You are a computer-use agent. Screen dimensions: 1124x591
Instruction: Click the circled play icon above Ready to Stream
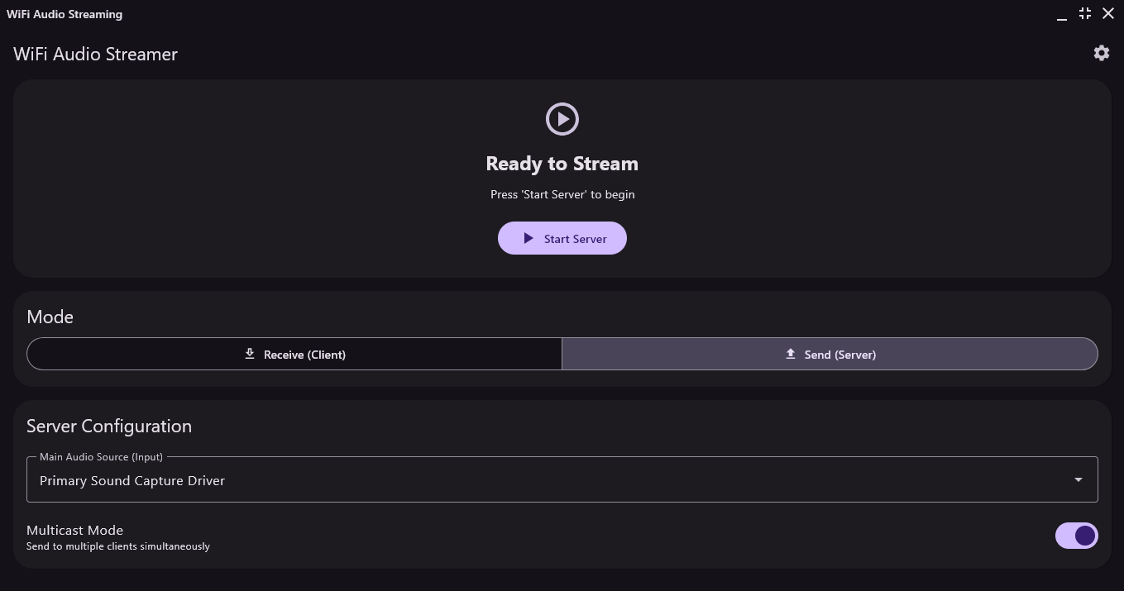(x=562, y=119)
